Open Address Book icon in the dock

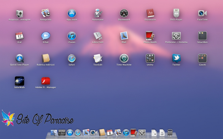point(102,133)
